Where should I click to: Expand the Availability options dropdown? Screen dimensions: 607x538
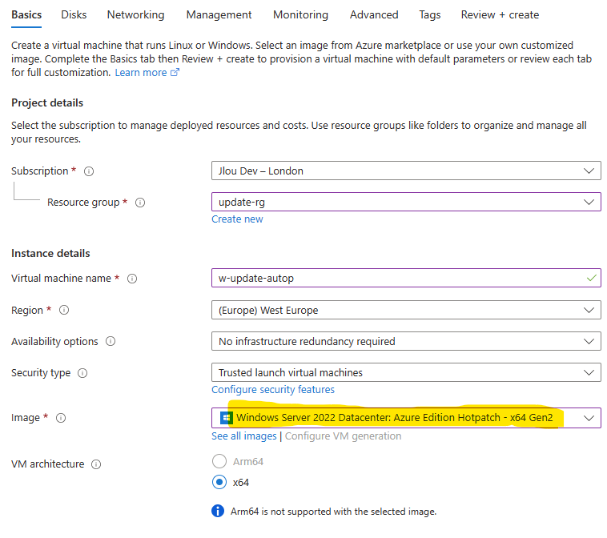406,341
